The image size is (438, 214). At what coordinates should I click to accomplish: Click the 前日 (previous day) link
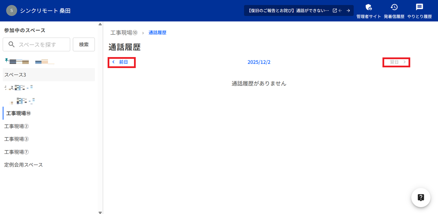pos(121,62)
